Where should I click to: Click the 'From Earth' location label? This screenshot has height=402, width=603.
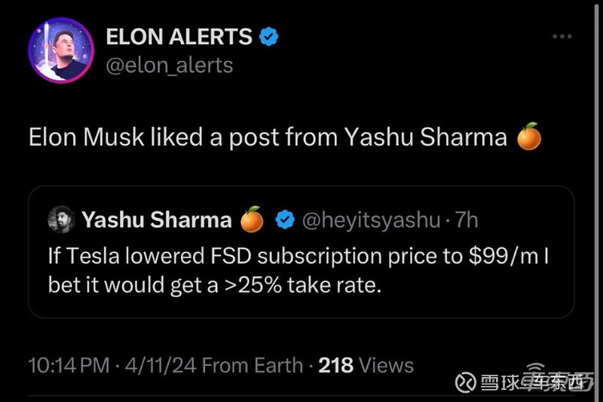coord(253,366)
